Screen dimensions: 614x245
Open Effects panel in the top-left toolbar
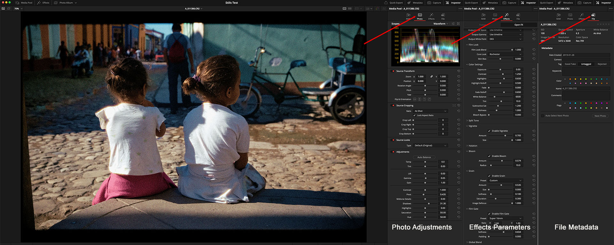[43, 3]
